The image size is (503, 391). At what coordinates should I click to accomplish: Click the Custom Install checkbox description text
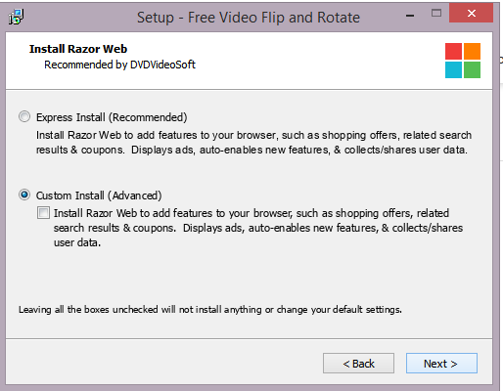point(258,228)
